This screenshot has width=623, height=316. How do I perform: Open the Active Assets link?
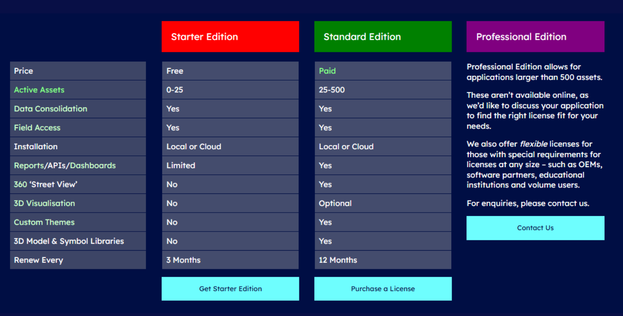click(x=39, y=90)
